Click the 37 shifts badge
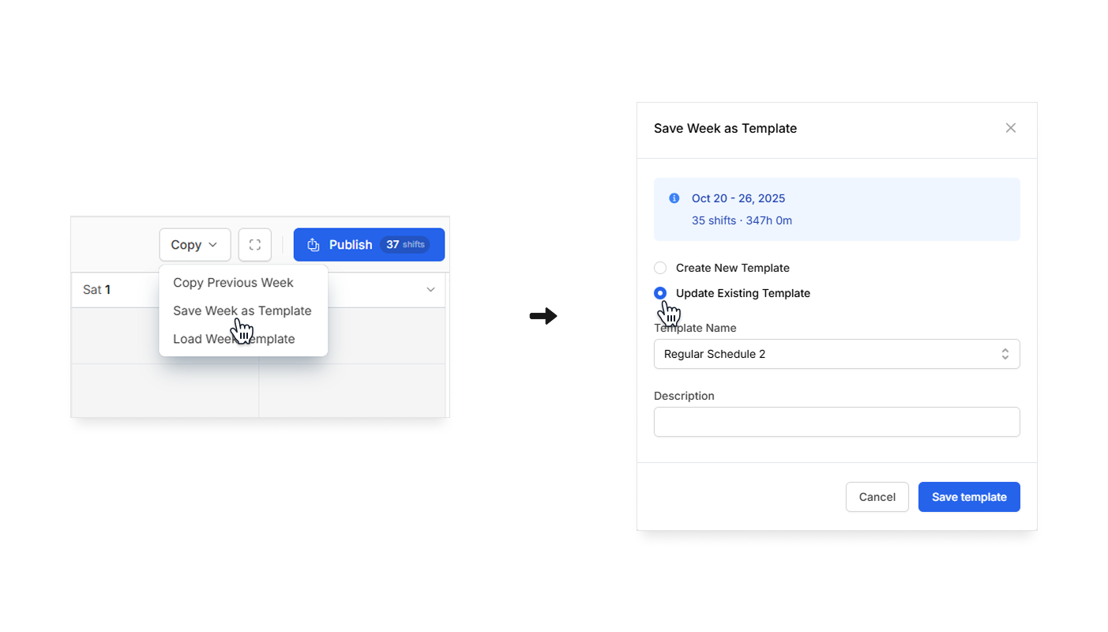 click(404, 245)
